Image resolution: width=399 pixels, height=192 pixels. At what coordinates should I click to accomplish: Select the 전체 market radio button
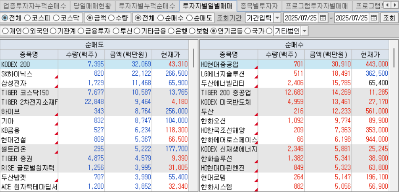coord(5,18)
